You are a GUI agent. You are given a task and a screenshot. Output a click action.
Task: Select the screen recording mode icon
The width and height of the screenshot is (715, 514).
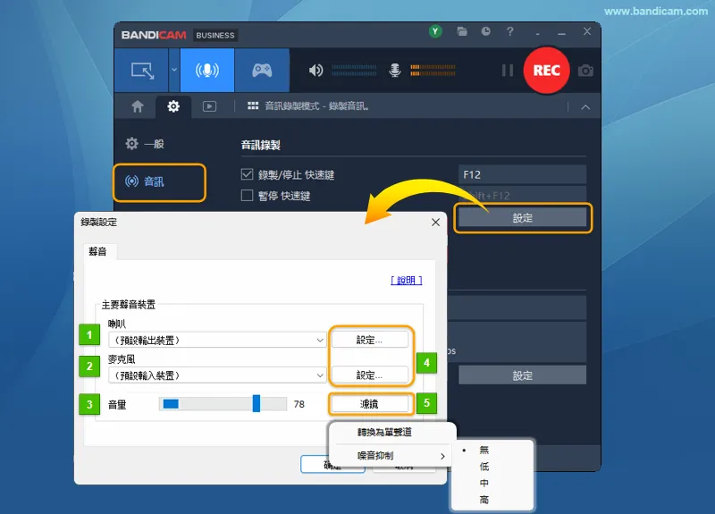[x=142, y=71]
